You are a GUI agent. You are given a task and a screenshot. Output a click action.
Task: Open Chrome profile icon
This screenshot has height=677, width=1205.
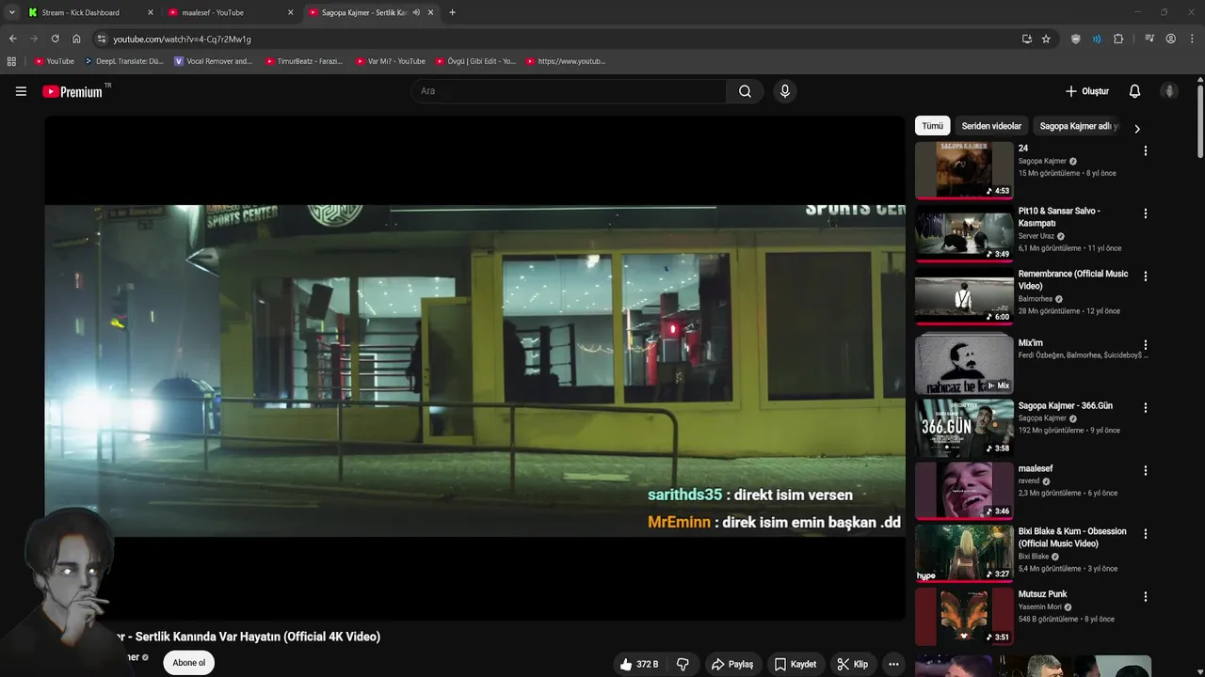point(1170,39)
